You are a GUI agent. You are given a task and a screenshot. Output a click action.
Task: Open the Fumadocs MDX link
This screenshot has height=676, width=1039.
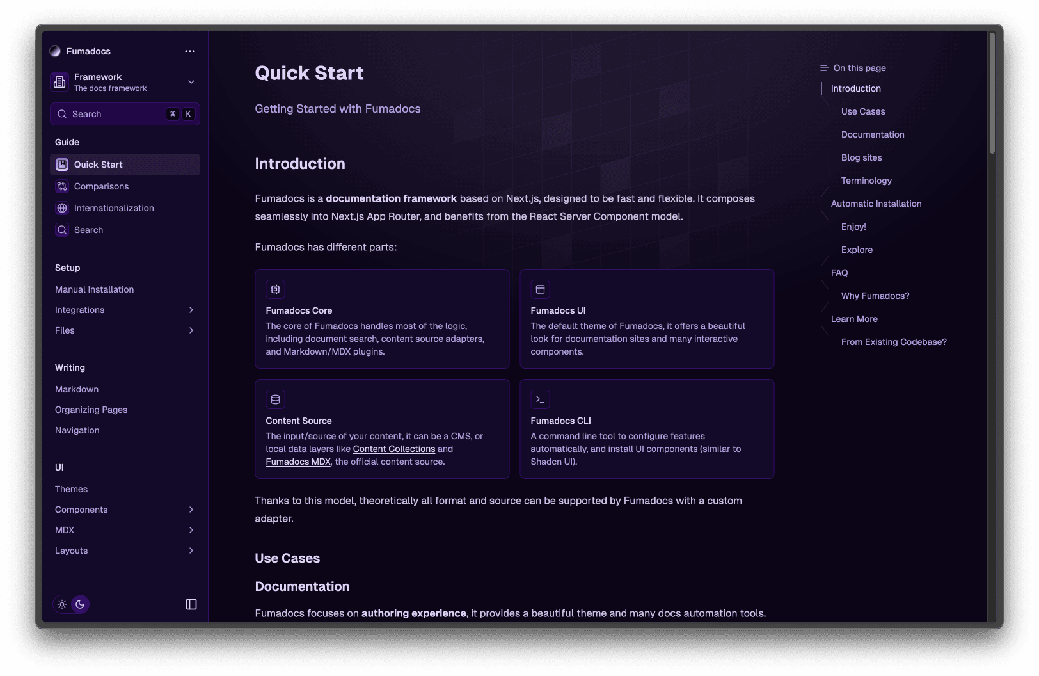298,462
